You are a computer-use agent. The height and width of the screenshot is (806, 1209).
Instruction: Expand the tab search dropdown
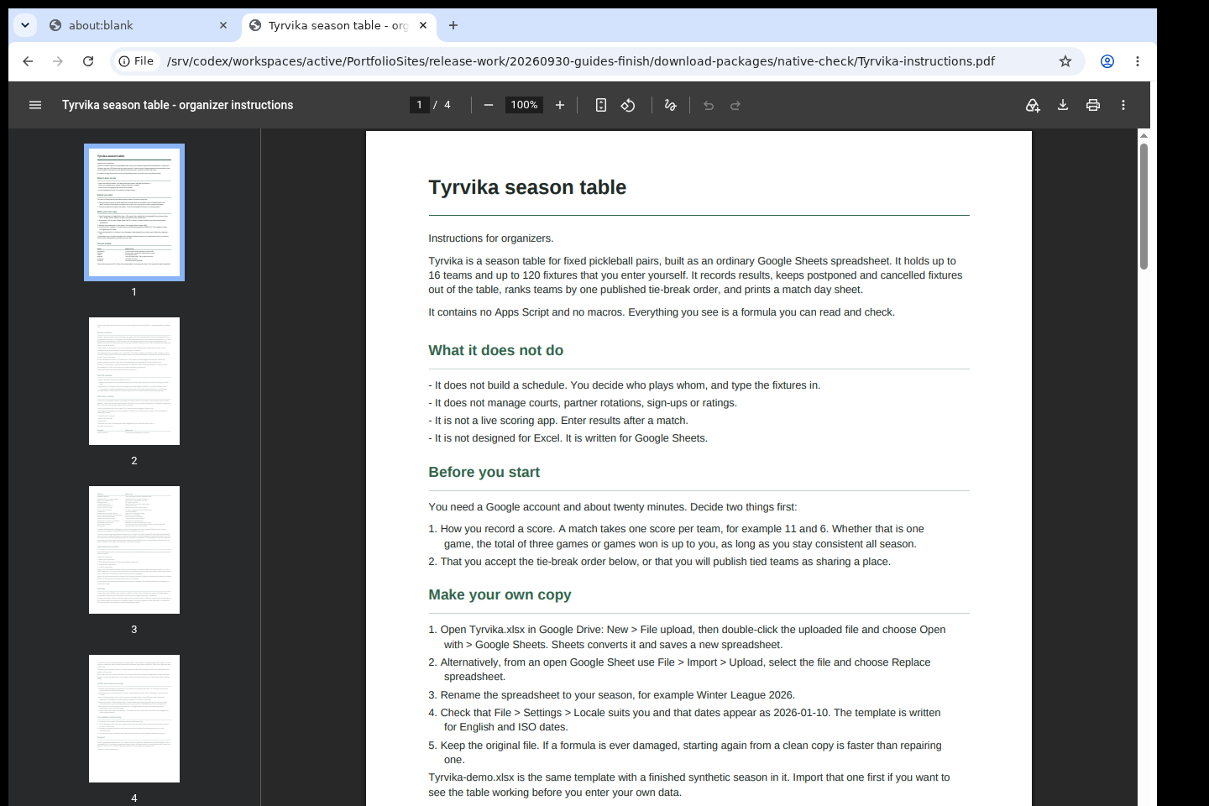click(x=25, y=25)
